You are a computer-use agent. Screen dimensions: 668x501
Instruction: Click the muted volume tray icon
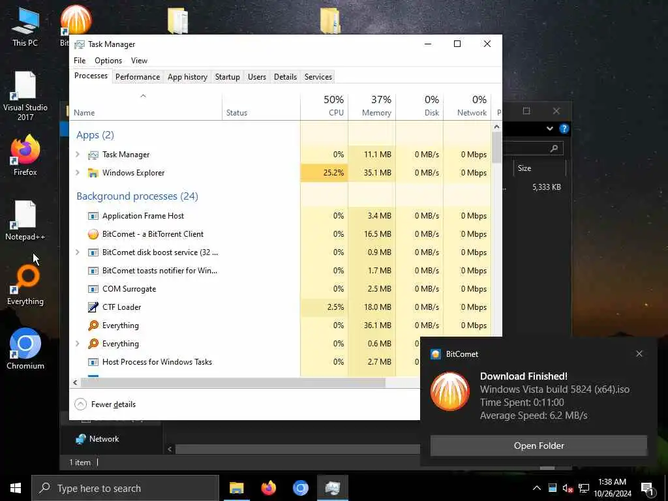(x=568, y=489)
